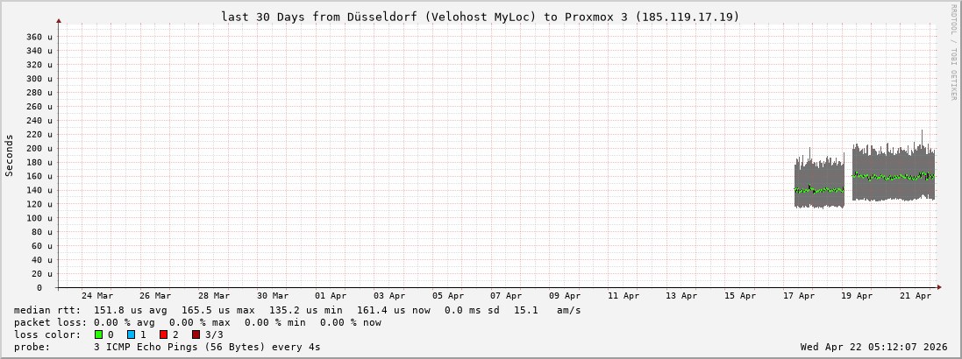The height and width of the screenshot is (359, 962).
Task: Click the median rtt statistics line
Action: pyautogui.click(x=296, y=310)
